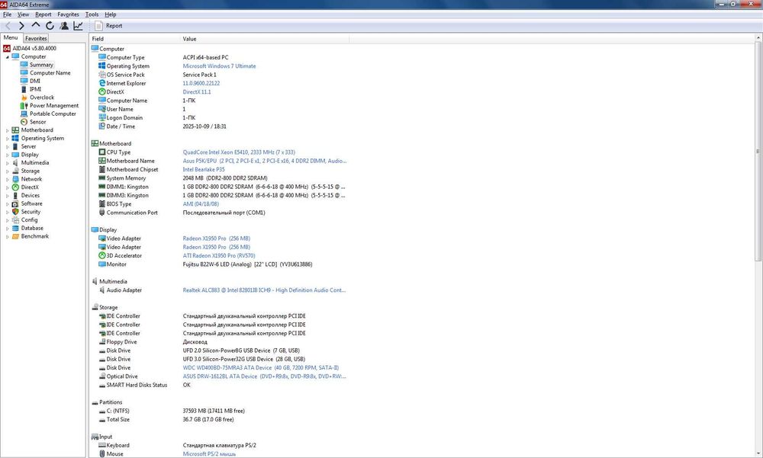The height and width of the screenshot is (458, 763).
Task: Open the View menu
Action: point(24,14)
